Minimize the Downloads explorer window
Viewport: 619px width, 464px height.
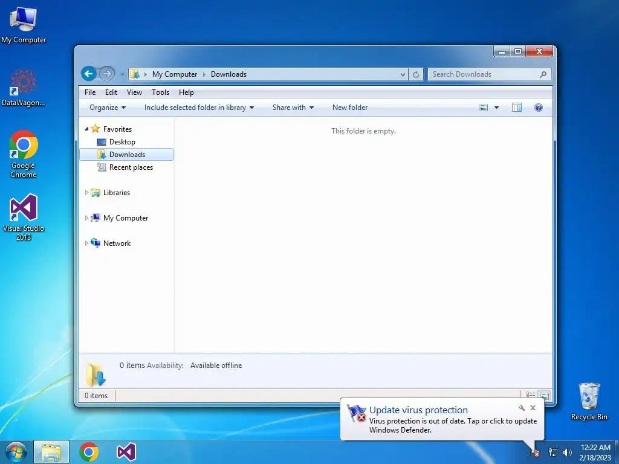tap(502, 51)
